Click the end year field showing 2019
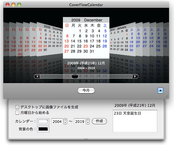 [80, 122]
